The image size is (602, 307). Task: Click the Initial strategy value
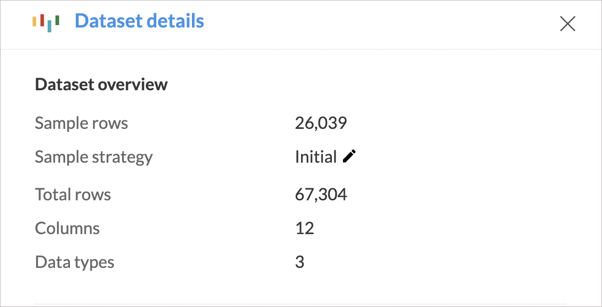[316, 157]
